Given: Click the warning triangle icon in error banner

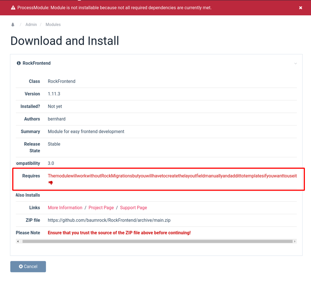Looking at the screenshot, I should click(x=13, y=8).
